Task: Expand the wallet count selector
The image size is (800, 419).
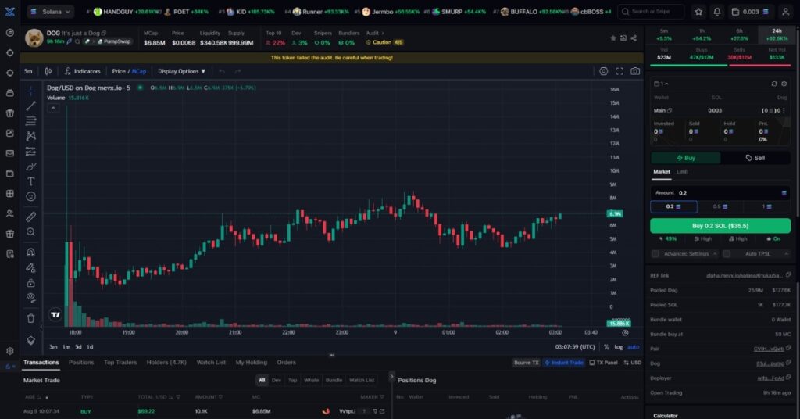Action: pos(661,84)
